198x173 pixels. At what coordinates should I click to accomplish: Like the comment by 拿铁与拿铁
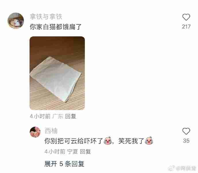pos(186,17)
